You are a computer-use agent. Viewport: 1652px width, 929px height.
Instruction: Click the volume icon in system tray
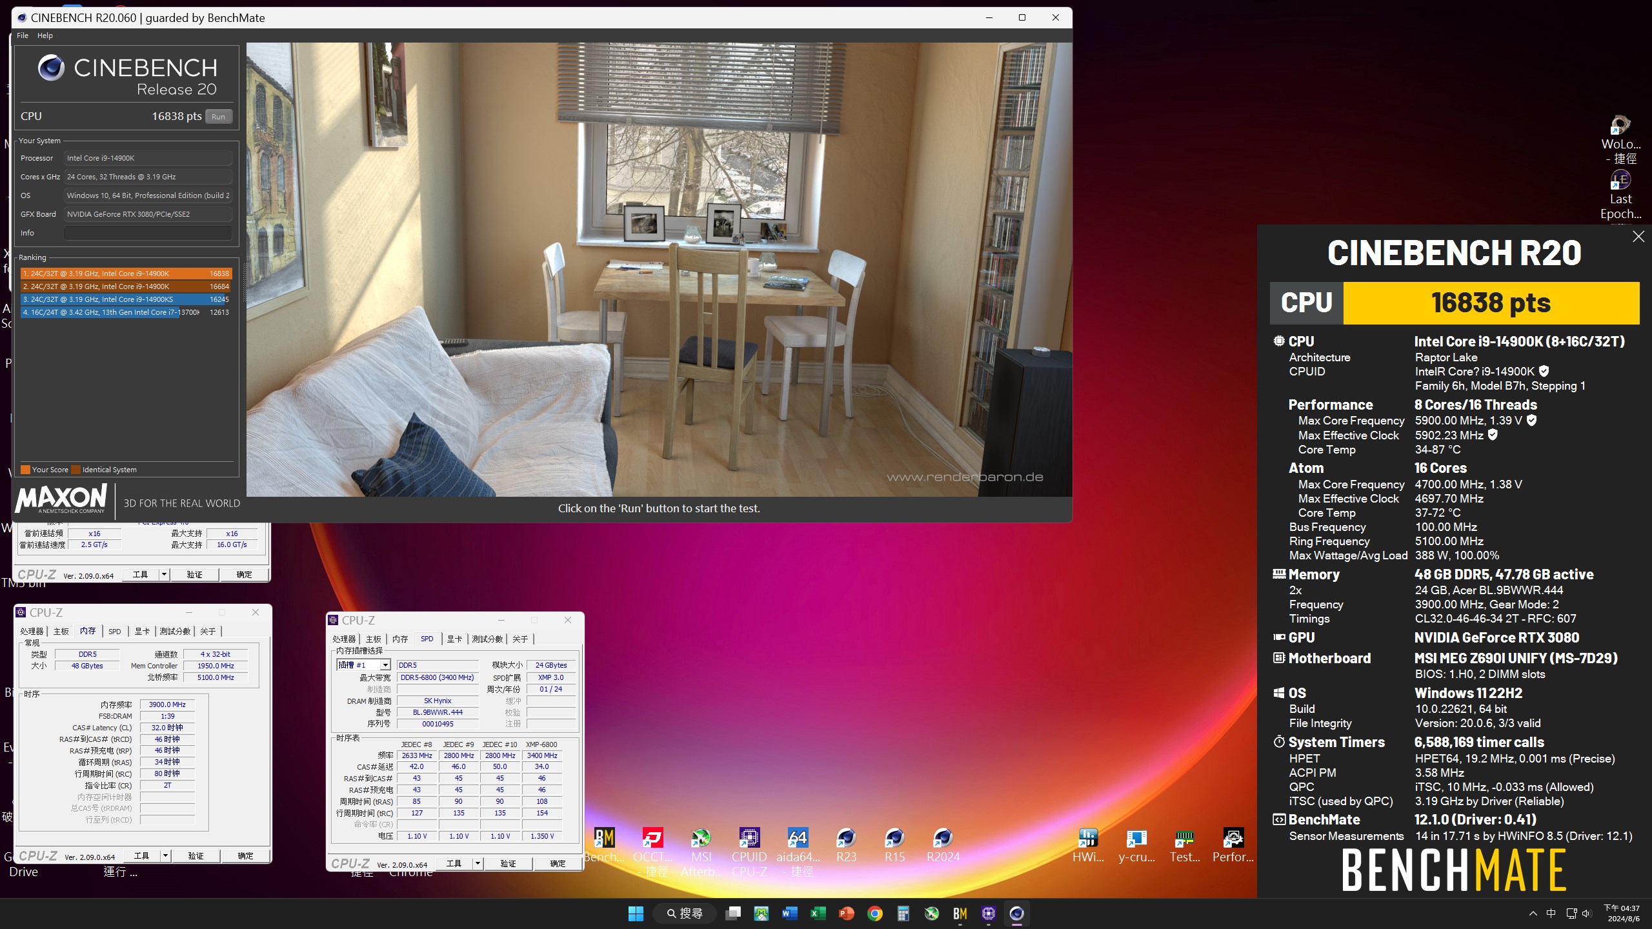pos(1587,914)
